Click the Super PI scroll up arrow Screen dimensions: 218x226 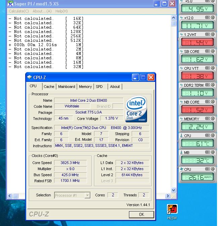click(x=174, y=18)
